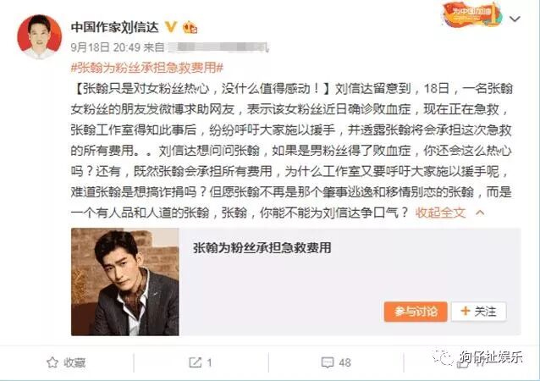This screenshot has width=540, height=381.
Task: Open the topic card photo thumbnail
Action: click(125, 282)
